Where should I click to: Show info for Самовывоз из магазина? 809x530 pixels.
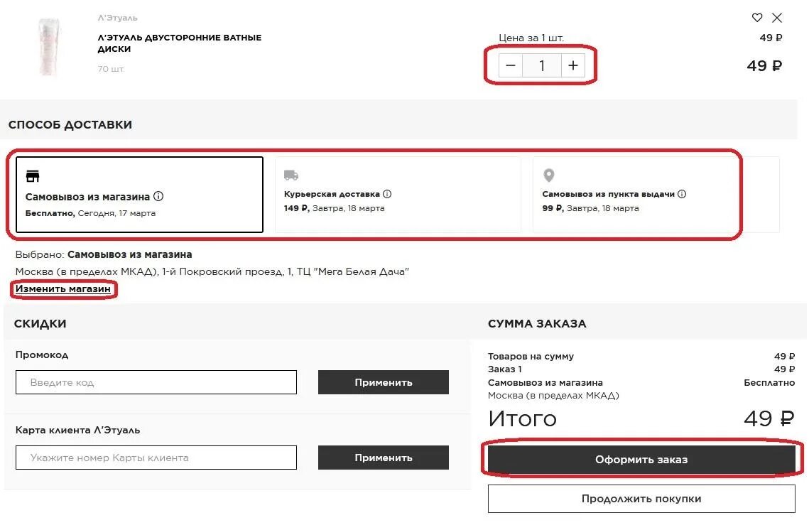pos(158,196)
